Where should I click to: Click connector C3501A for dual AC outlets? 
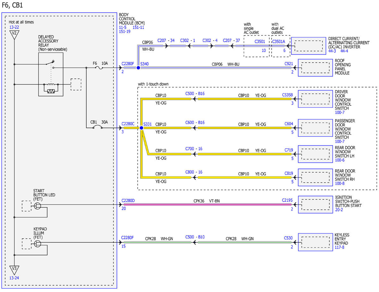tap(279, 41)
